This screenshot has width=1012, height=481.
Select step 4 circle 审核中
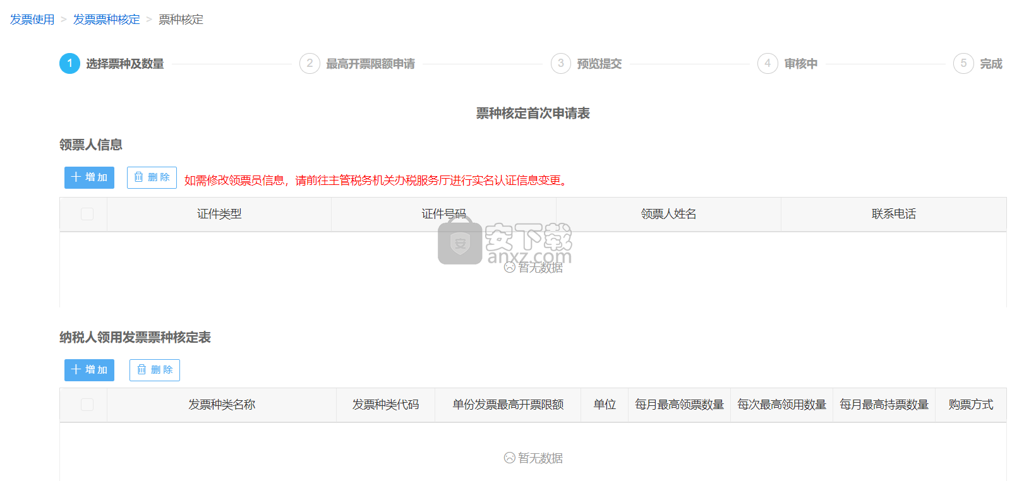(768, 63)
